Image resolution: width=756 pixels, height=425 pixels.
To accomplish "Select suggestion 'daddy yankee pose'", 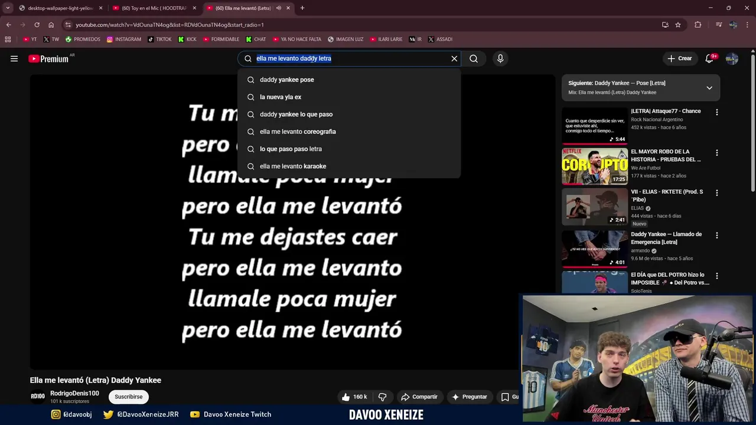I will 349,80.
